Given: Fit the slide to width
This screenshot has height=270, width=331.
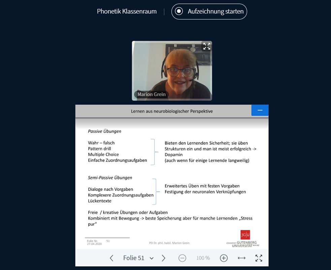Looking at the screenshot, I should 241,258.
